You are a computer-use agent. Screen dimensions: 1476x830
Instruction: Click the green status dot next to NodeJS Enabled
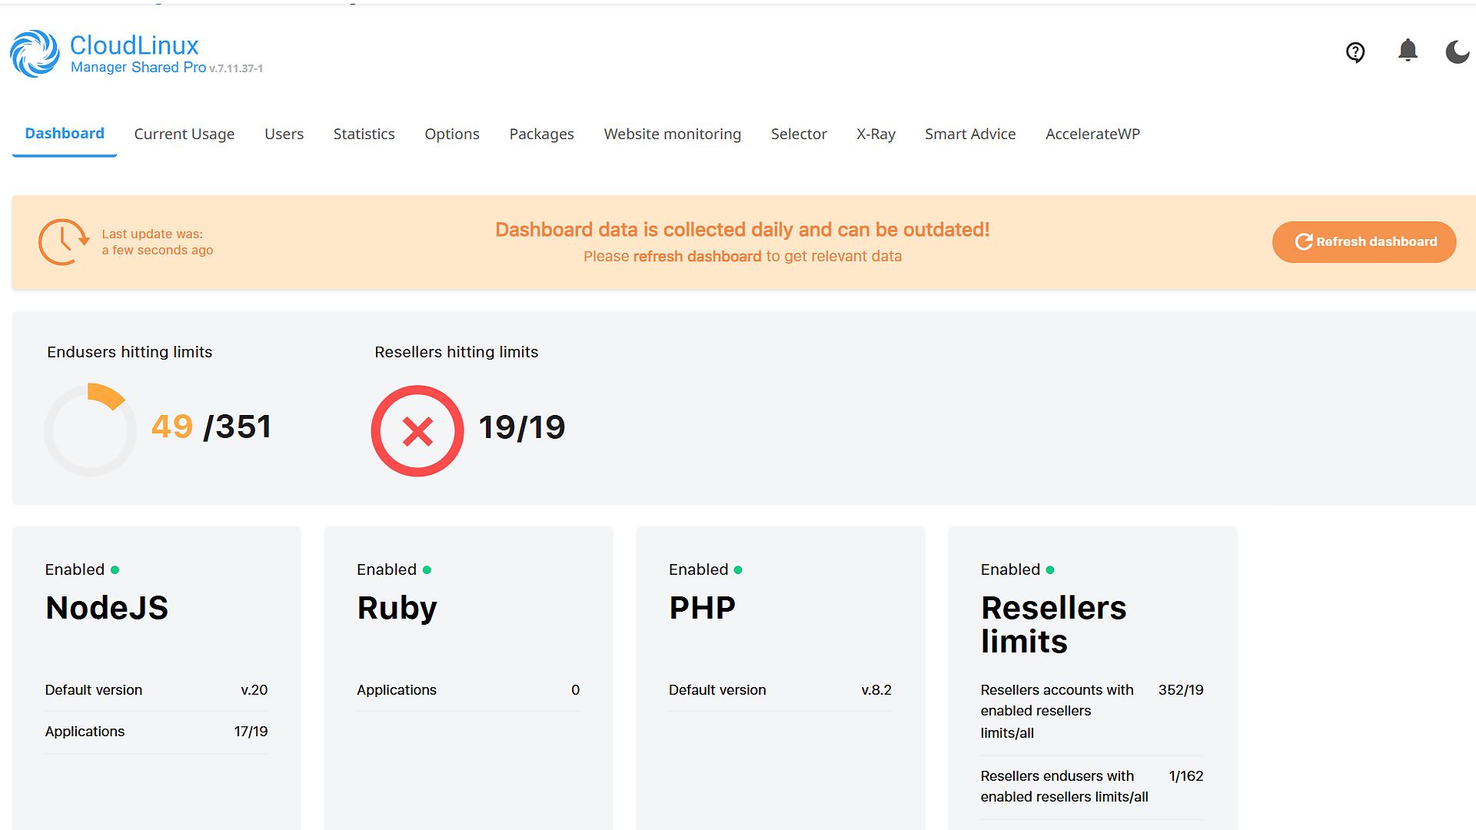click(115, 570)
